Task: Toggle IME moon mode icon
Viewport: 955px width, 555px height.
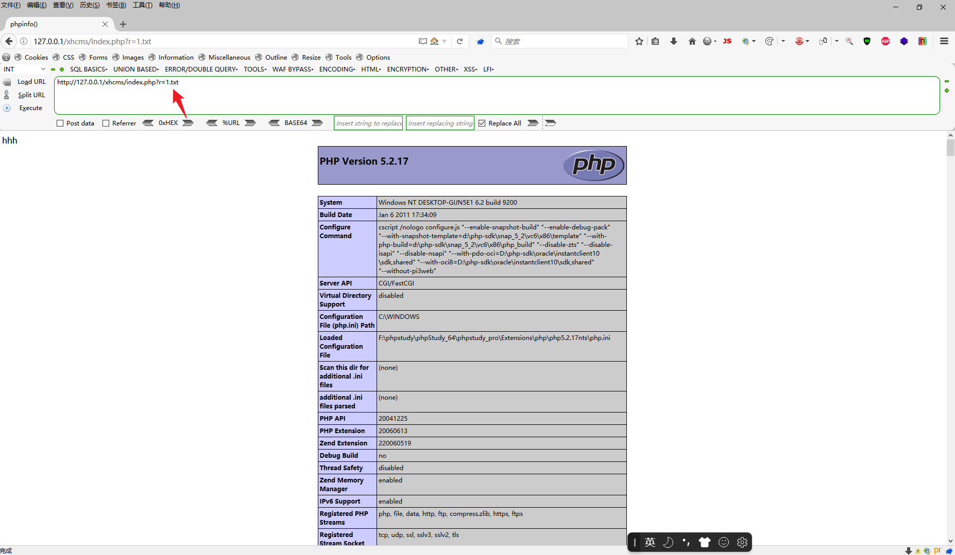Action: coord(668,542)
